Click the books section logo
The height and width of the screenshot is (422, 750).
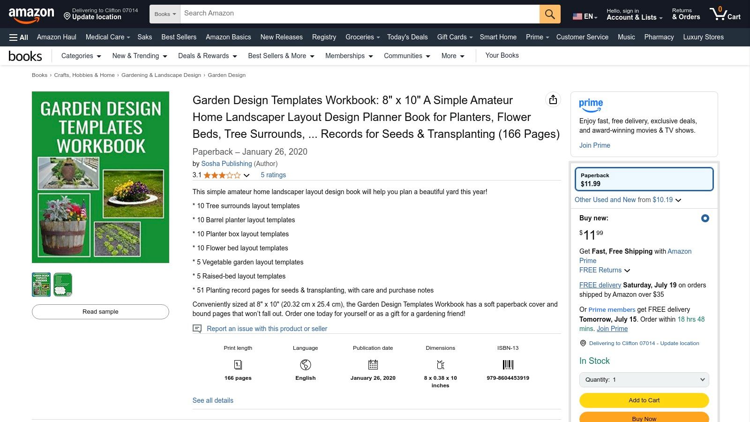[x=25, y=56]
